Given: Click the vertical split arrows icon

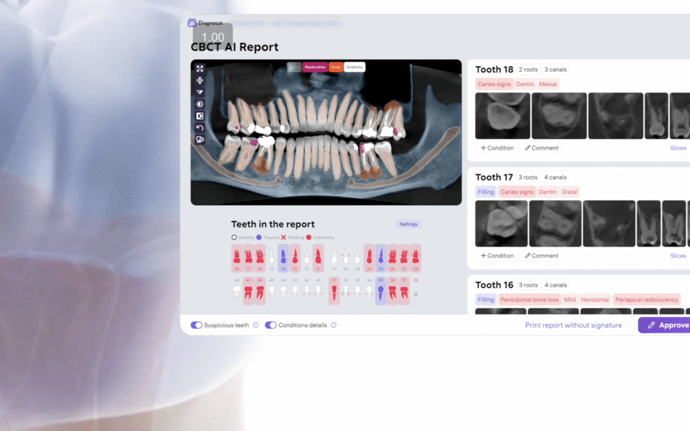Looking at the screenshot, I should coord(200,80).
